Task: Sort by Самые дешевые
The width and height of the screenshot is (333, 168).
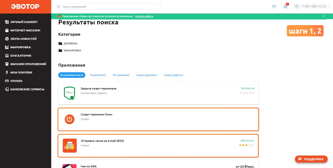Action: (146, 75)
